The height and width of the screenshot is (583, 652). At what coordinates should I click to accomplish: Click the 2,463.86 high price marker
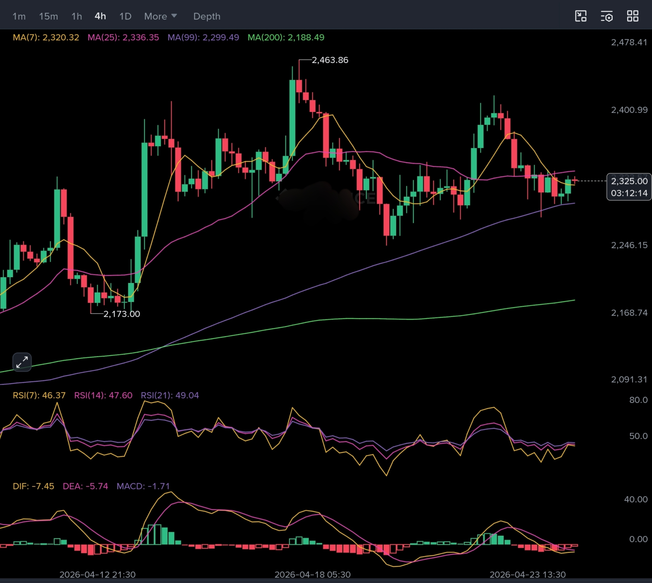330,60
